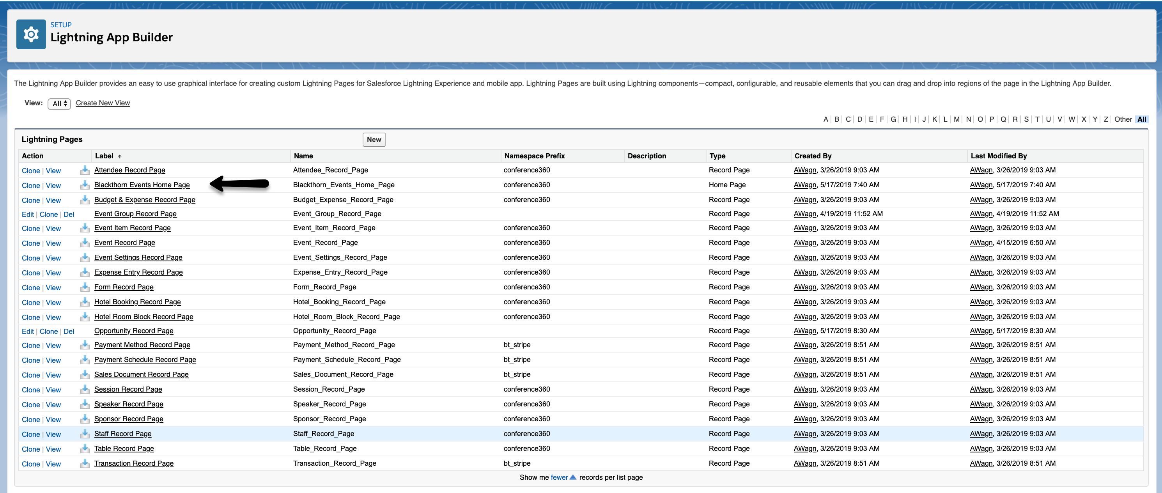Clone the Table Record Page
The image size is (1162, 493).
pos(31,449)
